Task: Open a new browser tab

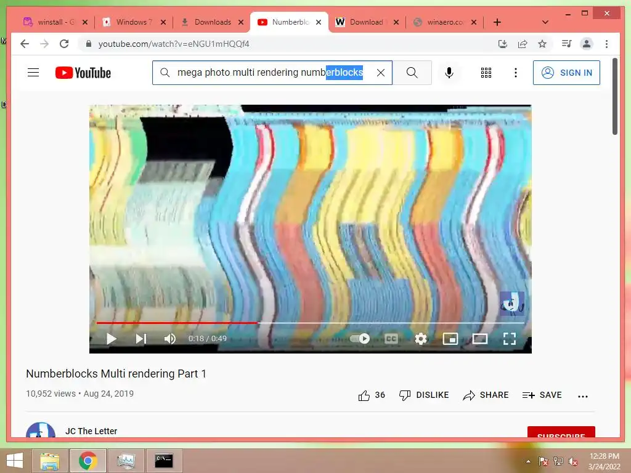Action: (x=497, y=22)
